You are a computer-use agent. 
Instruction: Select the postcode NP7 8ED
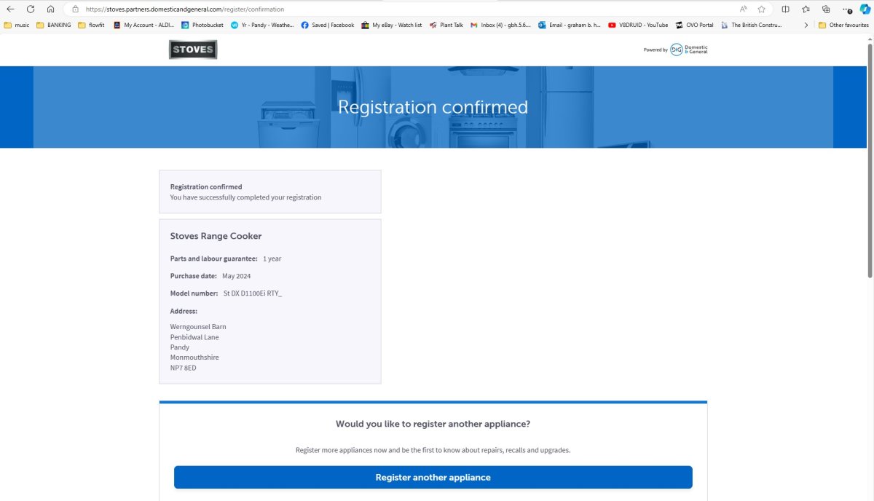click(183, 368)
